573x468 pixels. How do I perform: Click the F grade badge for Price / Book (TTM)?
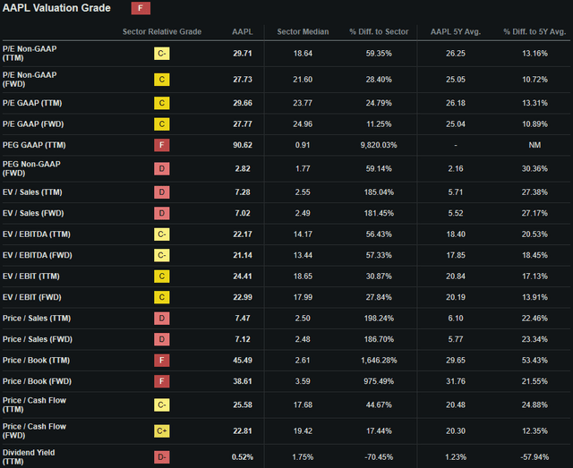[x=161, y=361]
